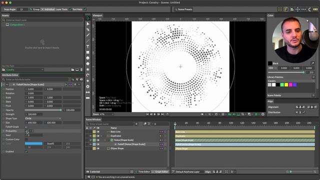Open the add-layer plus button in Scene Window
Screen dimensions: 320x180
pyautogui.click(x=136, y=124)
